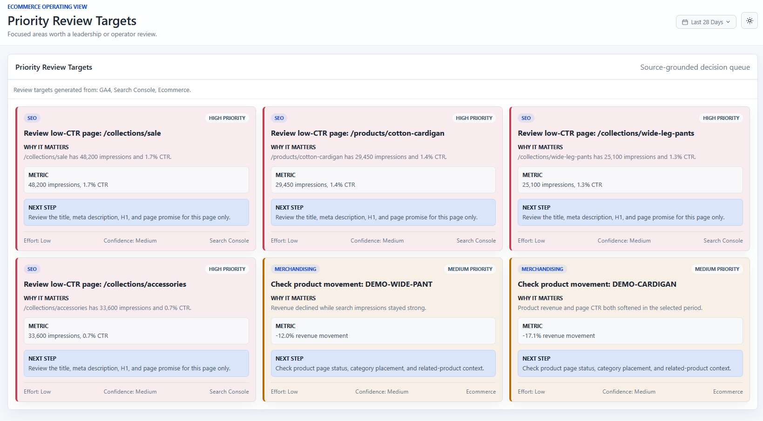The width and height of the screenshot is (763, 421).
Task: Select the -12.0% revenue movement metric
Action: click(x=312, y=336)
